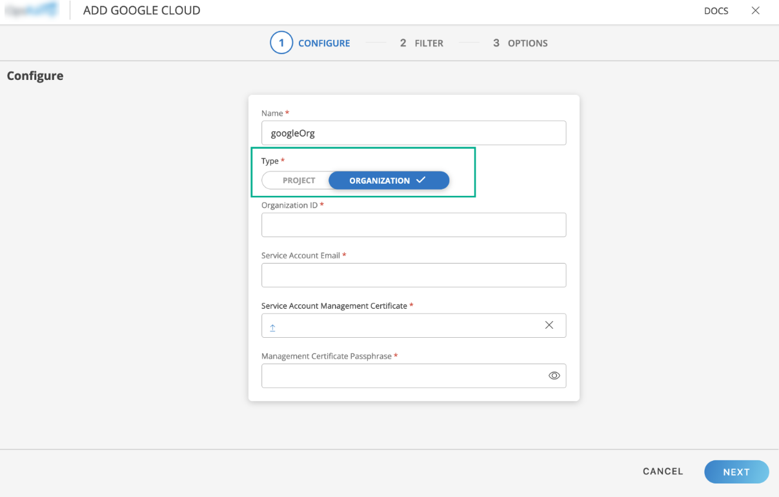The image size is (779, 497).
Task: Click the ADD GOOGLE CLOUD title text
Action: (142, 11)
